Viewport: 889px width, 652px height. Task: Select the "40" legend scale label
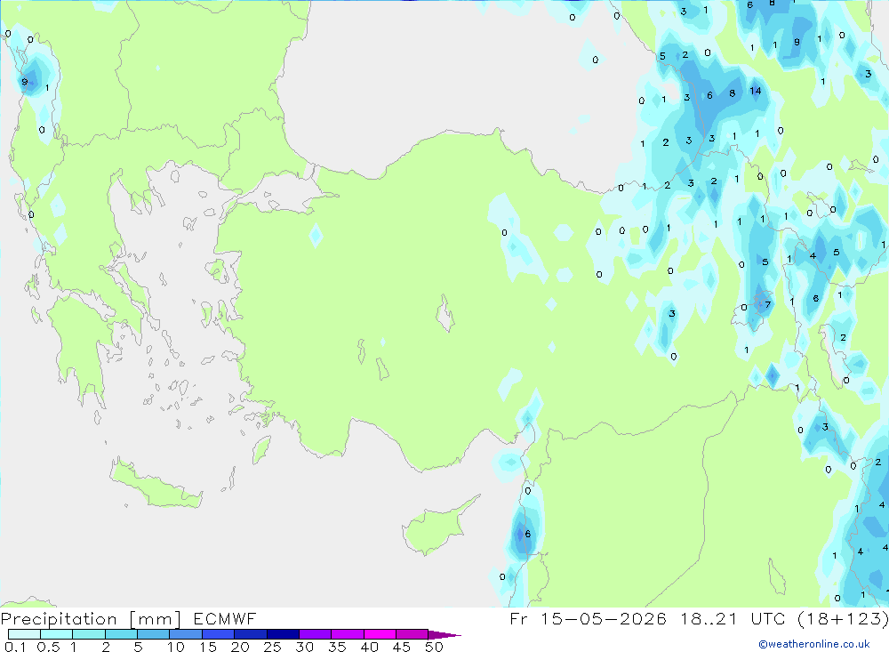point(370,647)
